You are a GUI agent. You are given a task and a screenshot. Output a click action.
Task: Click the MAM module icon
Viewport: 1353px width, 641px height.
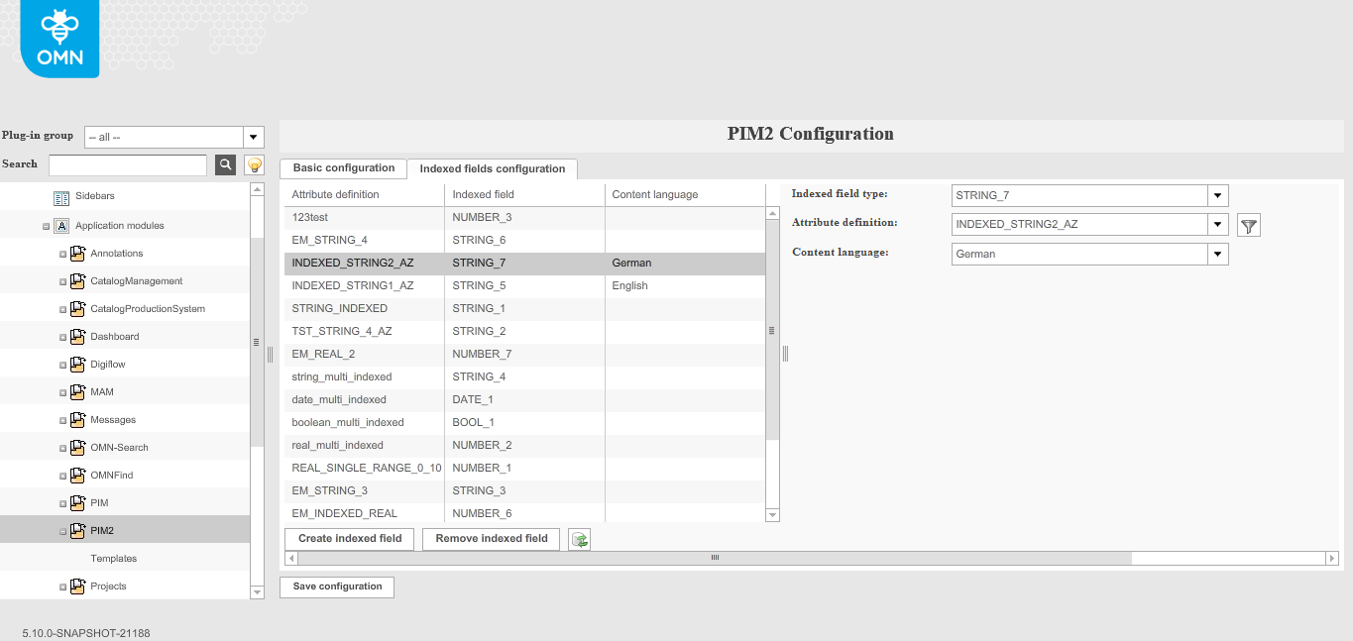[77, 391]
